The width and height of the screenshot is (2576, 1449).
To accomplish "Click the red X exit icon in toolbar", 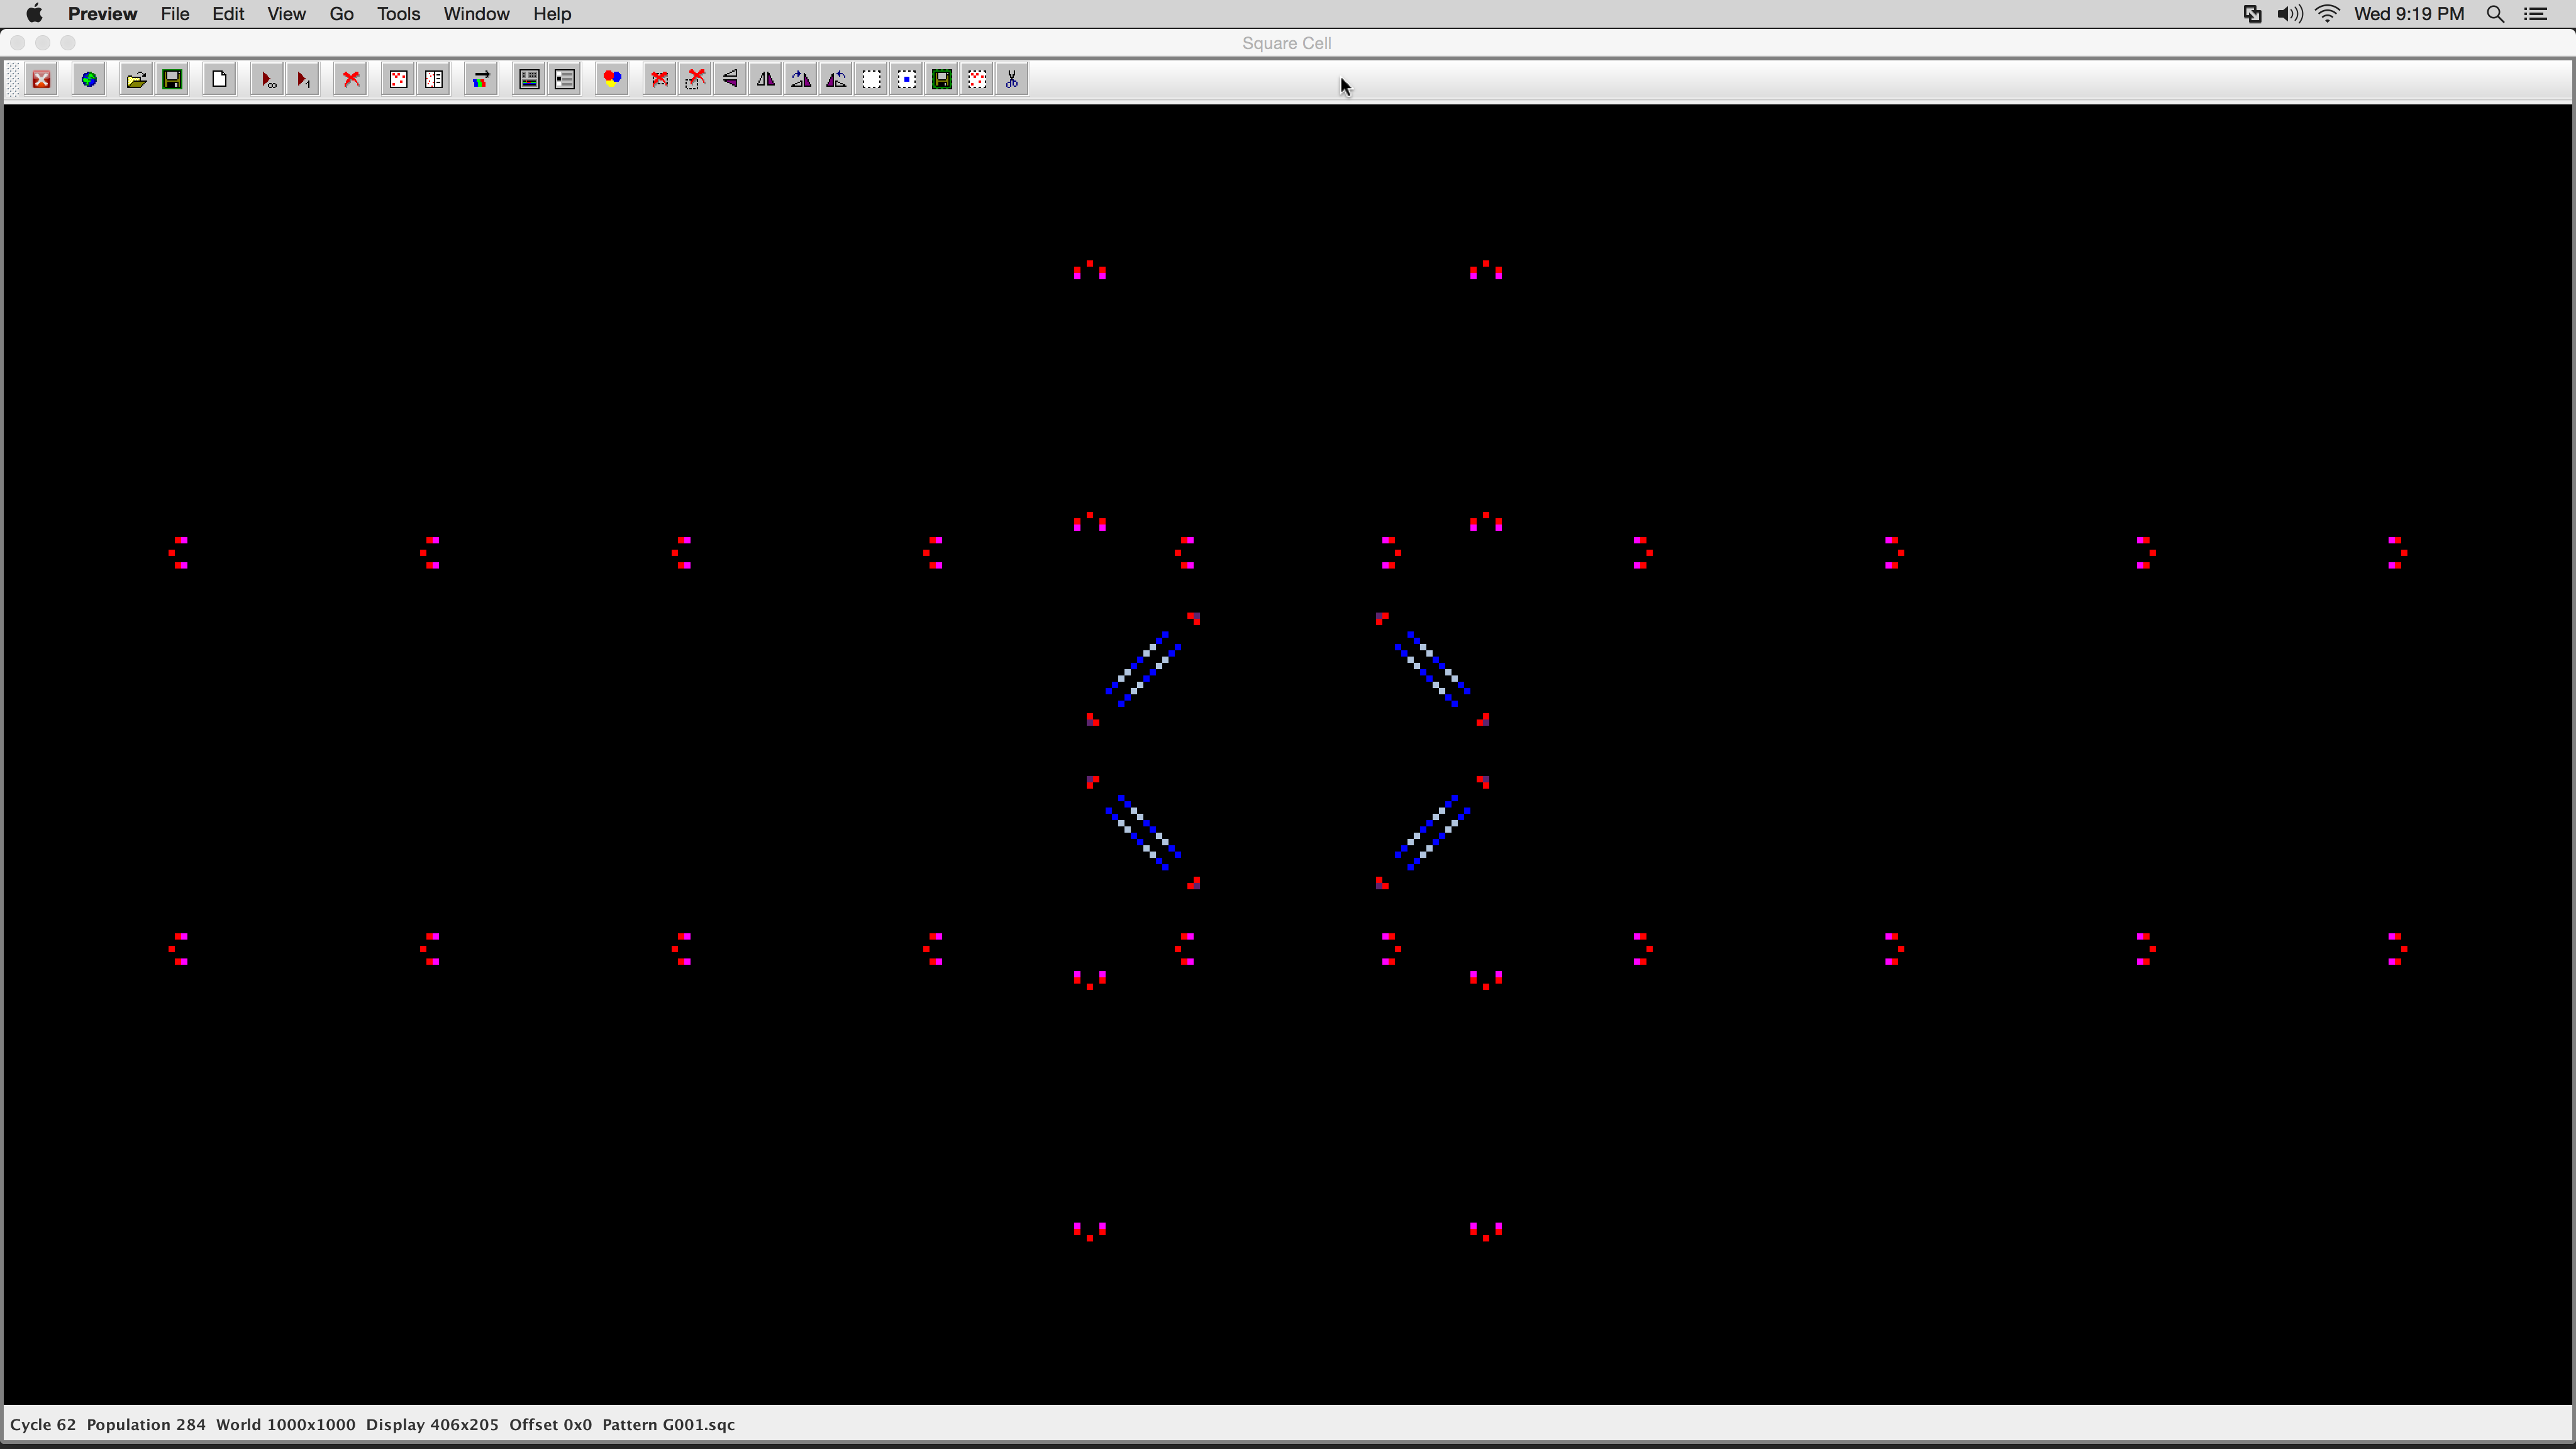I will tap(42, 80).
